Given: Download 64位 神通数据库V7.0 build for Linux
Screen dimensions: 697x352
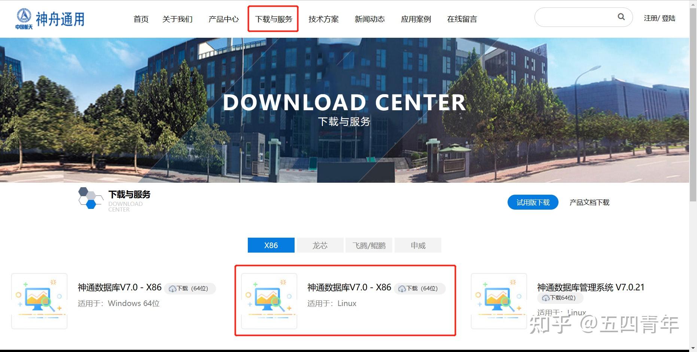Looking at the screenshot, I should tap(420, 288).
